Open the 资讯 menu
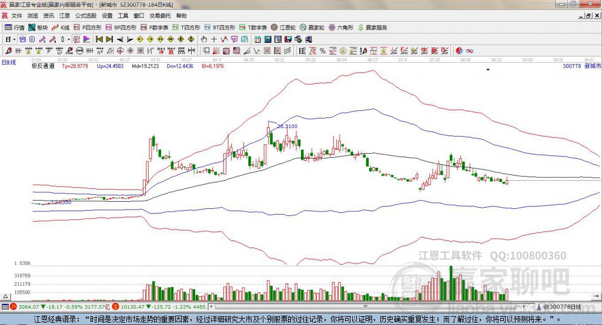This screenshot has height=325, width=602. point(49,16)
